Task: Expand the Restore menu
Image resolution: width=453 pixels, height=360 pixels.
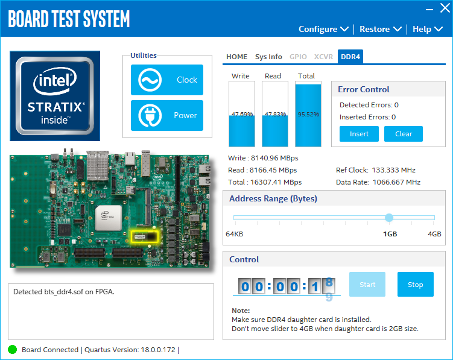Action: tap(380, 29)
